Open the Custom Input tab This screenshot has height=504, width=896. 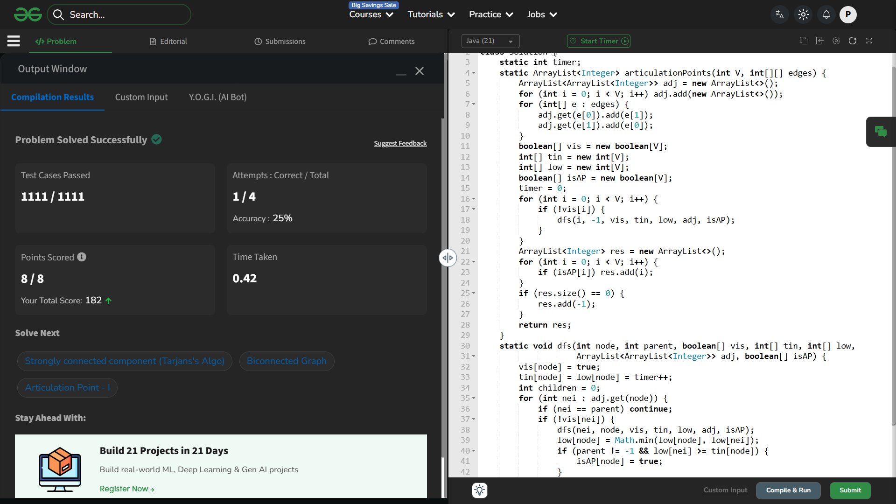pos(141,97)
